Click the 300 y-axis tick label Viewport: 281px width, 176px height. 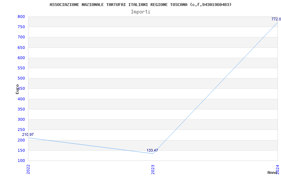click(21, 119)
